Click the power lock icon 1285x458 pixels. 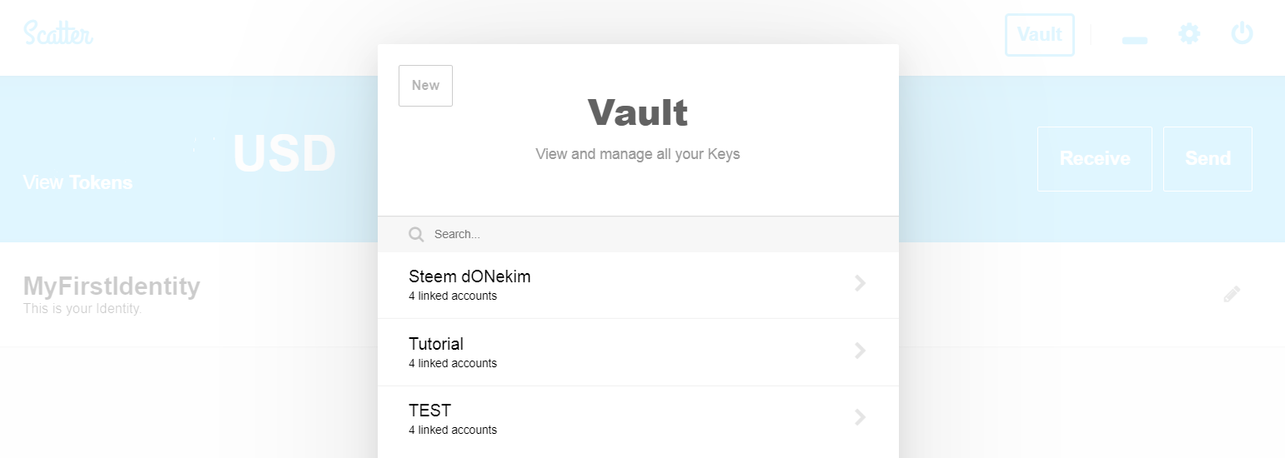click(x=1242, y=34)
